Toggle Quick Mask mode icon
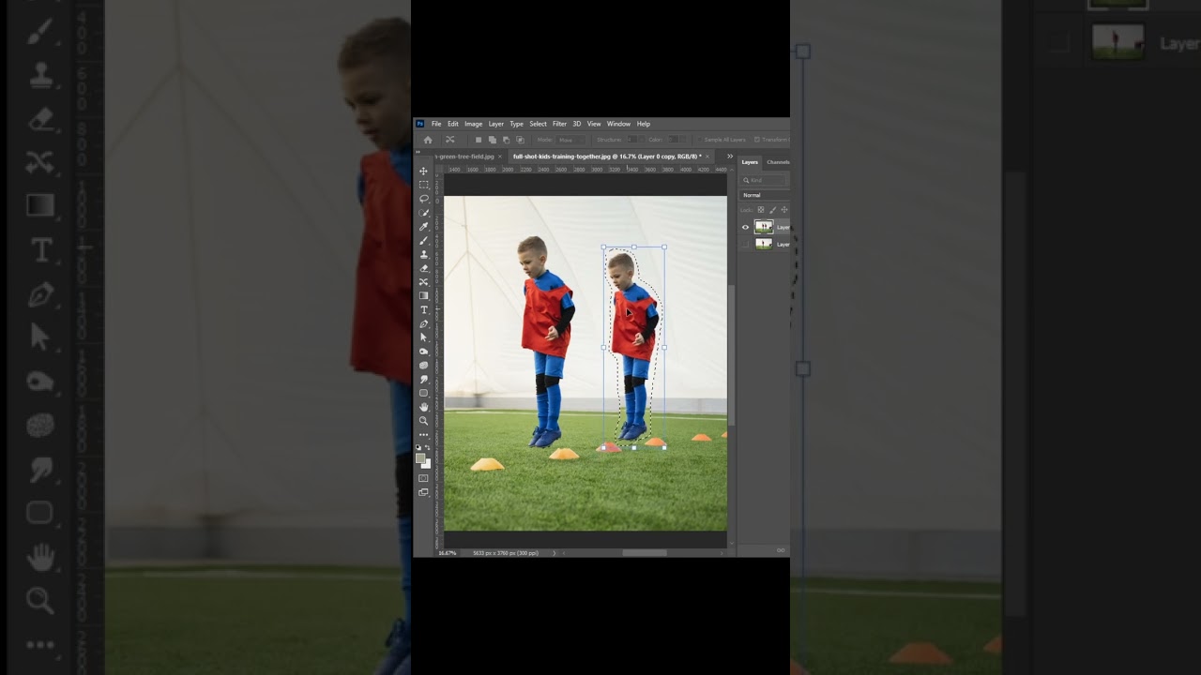The height and width of the screenshot is (675, 1201). pyautogui.click(x=423, y=479)
